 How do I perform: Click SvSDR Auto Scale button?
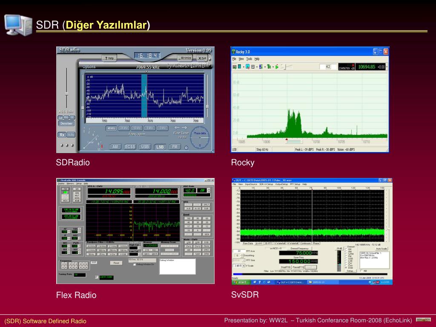pyautogui.click(x=381, y=249)
